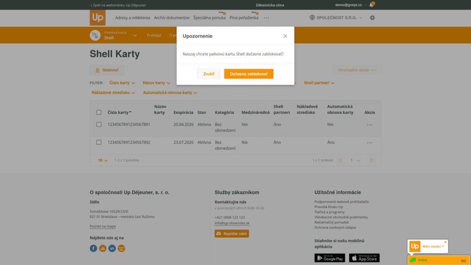This screenshot has width=471, height=265.
Task: Open the notifications bell icon
Action: 371,5
